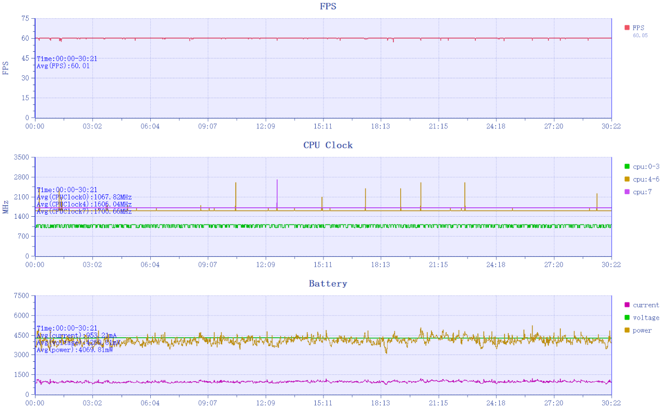Viewport: 671px width, 413px height.
Task: Click 09:07 tick on Battery chart axis
Action: (x=208, y=403)
